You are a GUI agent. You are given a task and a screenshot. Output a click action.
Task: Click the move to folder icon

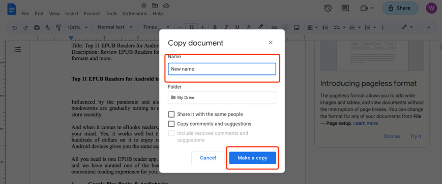point(155,6)
